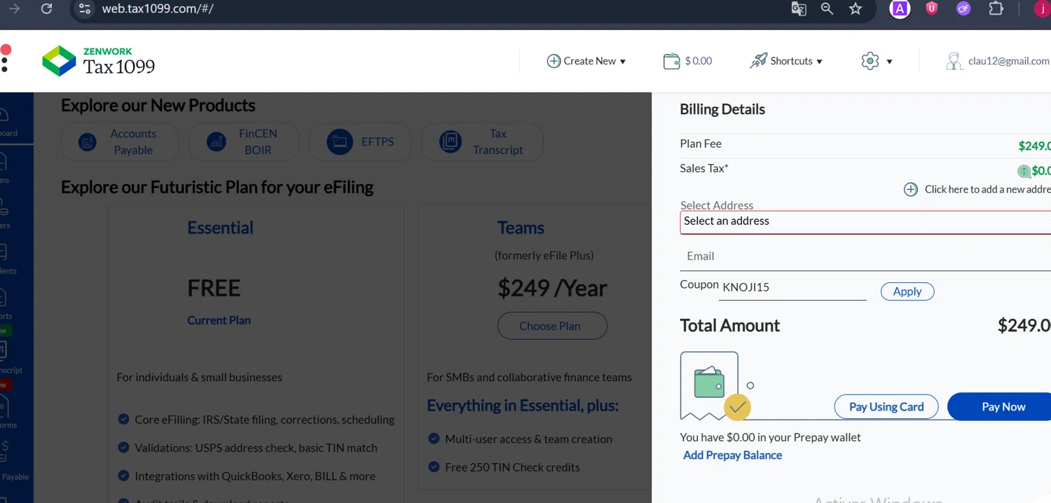Click the wallet balance icon in header
The image size is (1051, 503).
click(671, 61)
